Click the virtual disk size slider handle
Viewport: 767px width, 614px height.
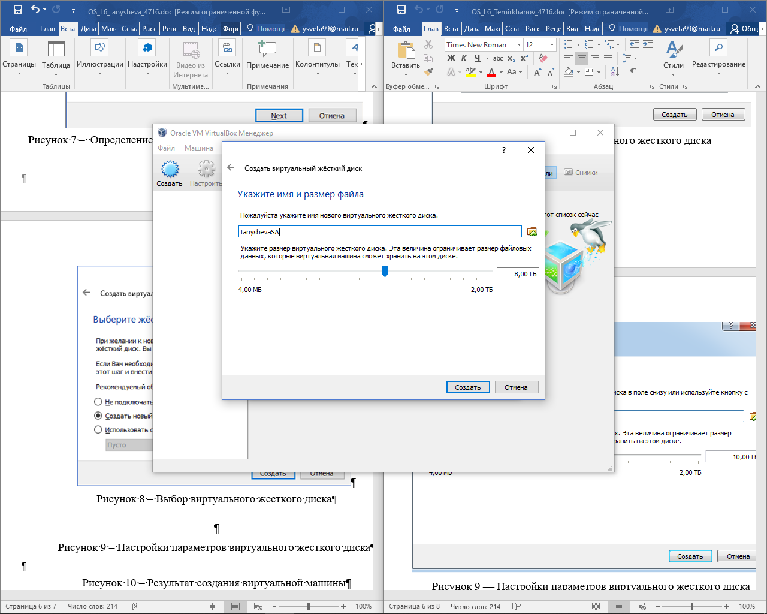tap(385, 272)
